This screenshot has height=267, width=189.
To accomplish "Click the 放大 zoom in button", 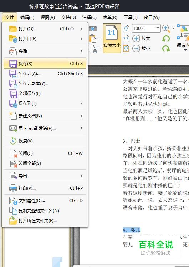I will [141, 38].
